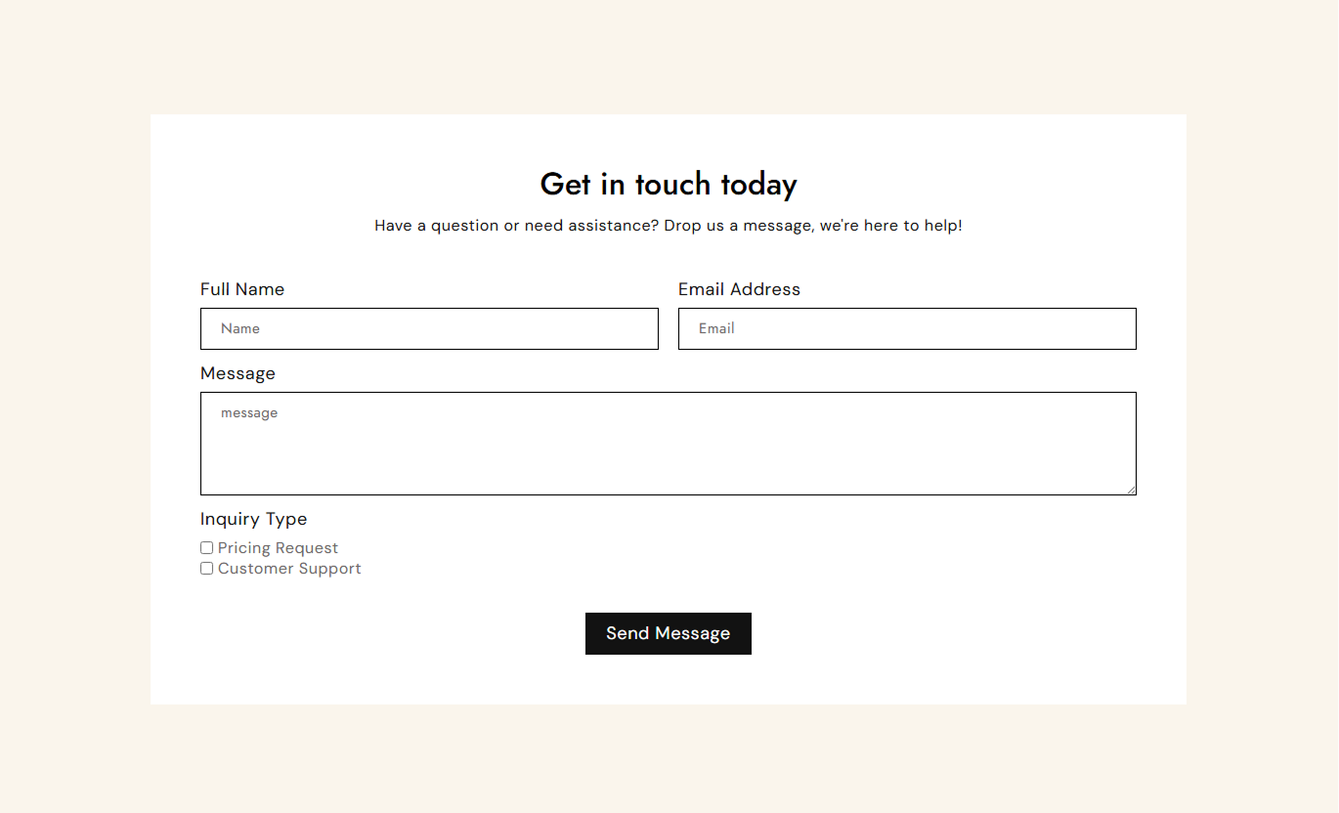Click into the Full Name input field

pyautogui.click(x=429, y=328)
